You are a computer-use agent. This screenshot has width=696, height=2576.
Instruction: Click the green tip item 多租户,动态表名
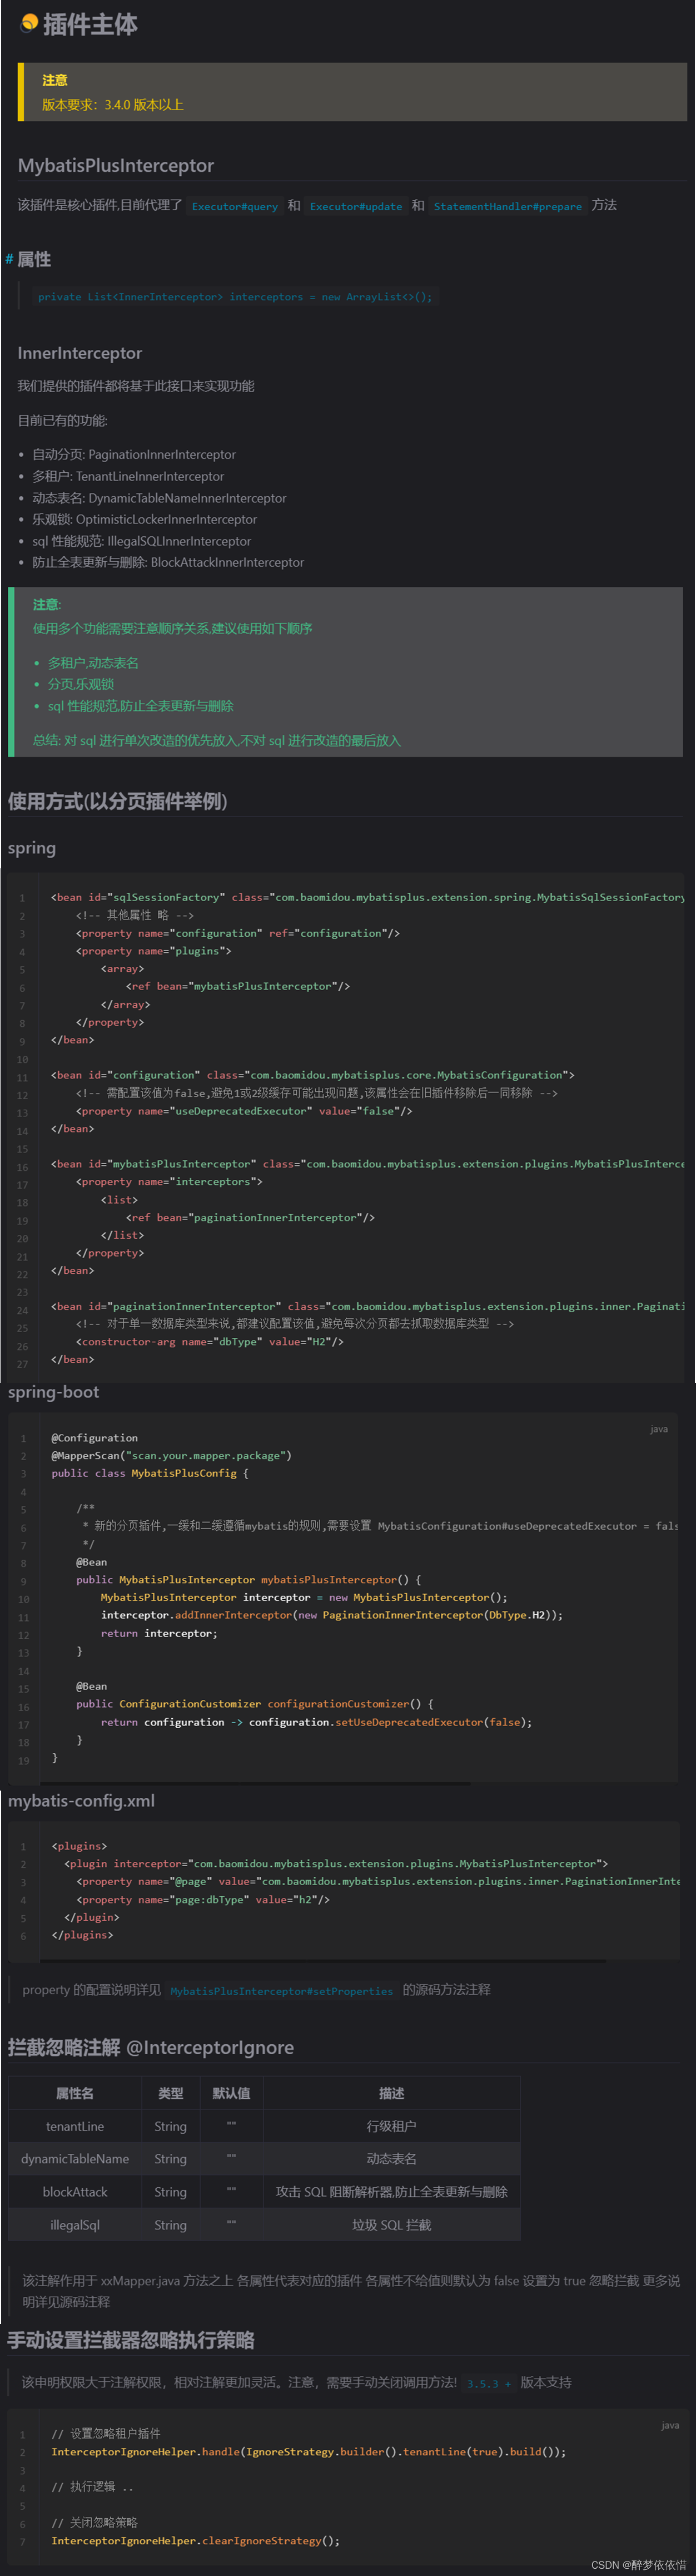93,663
